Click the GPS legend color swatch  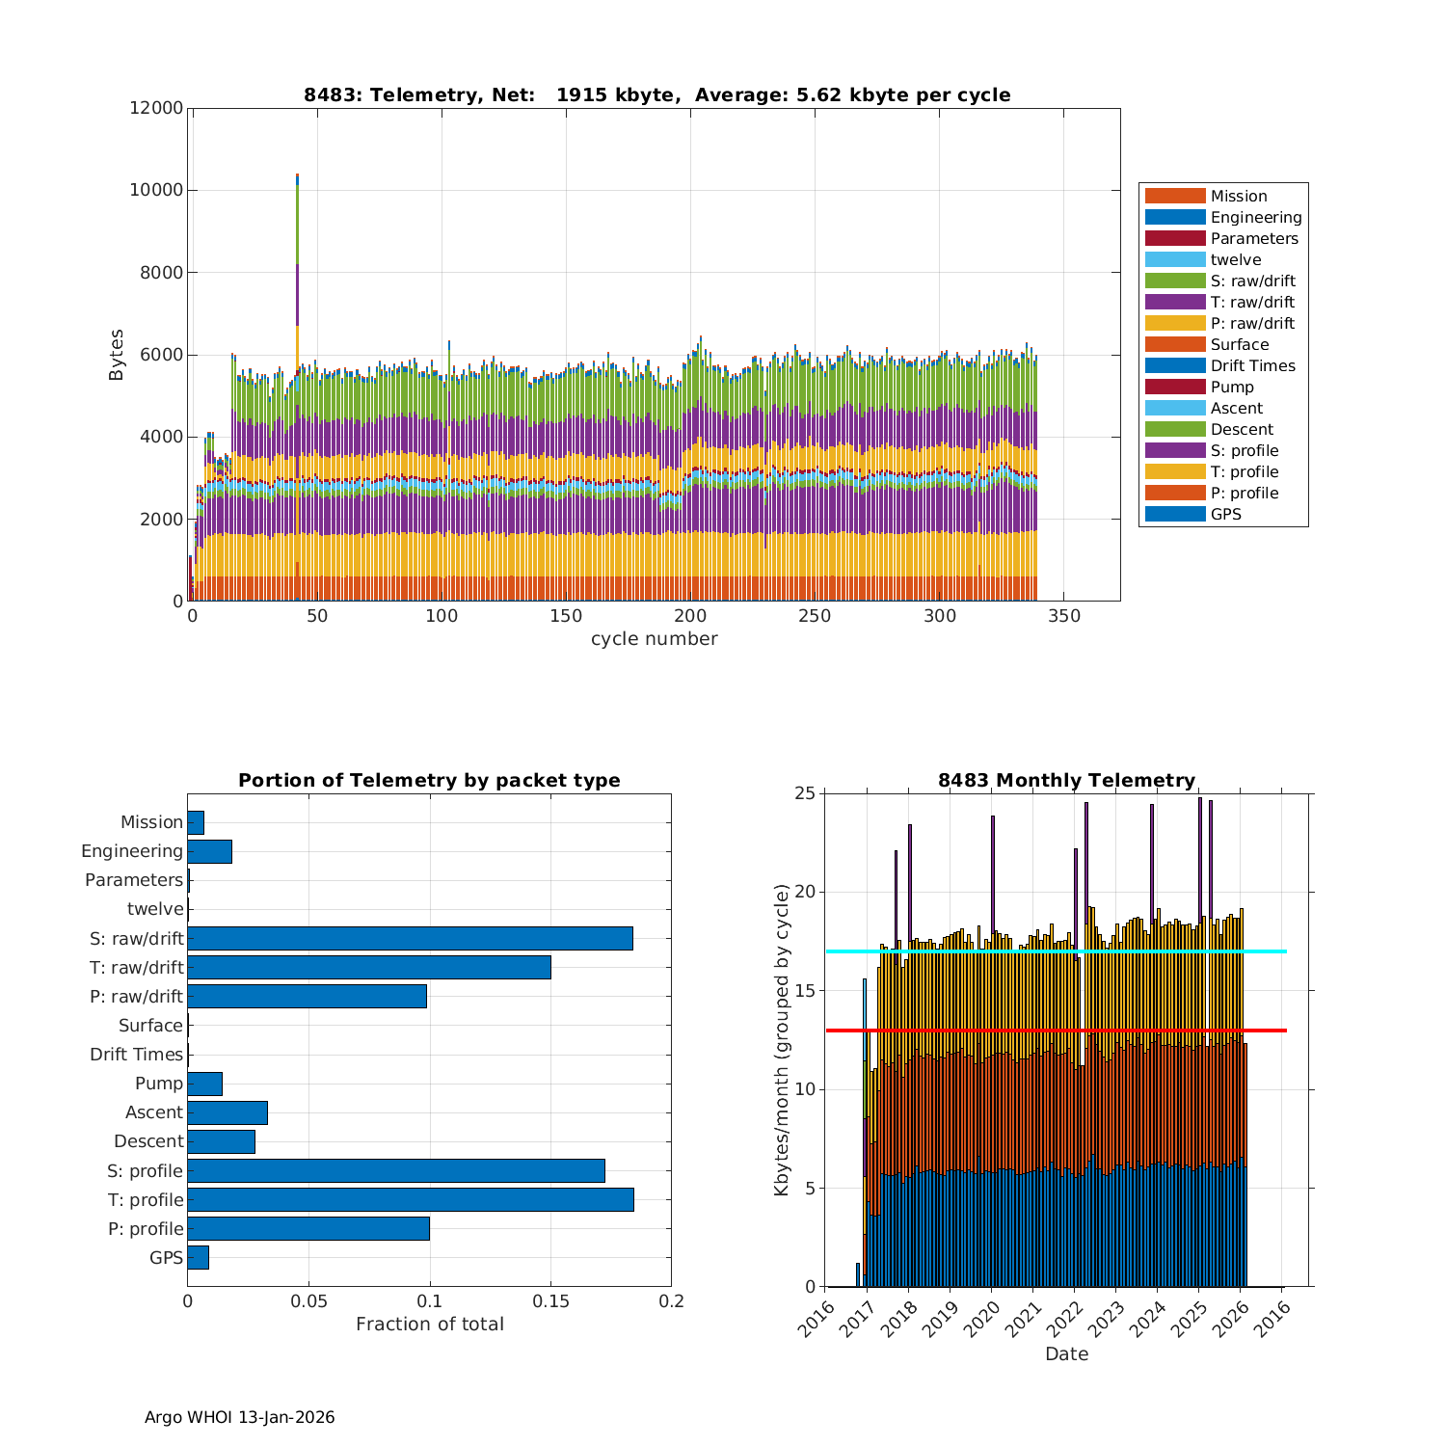pos(1174,514)
